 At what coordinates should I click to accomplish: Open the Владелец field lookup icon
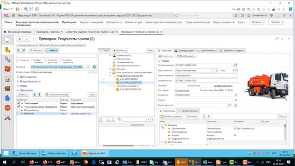click(x=236, y=95)
